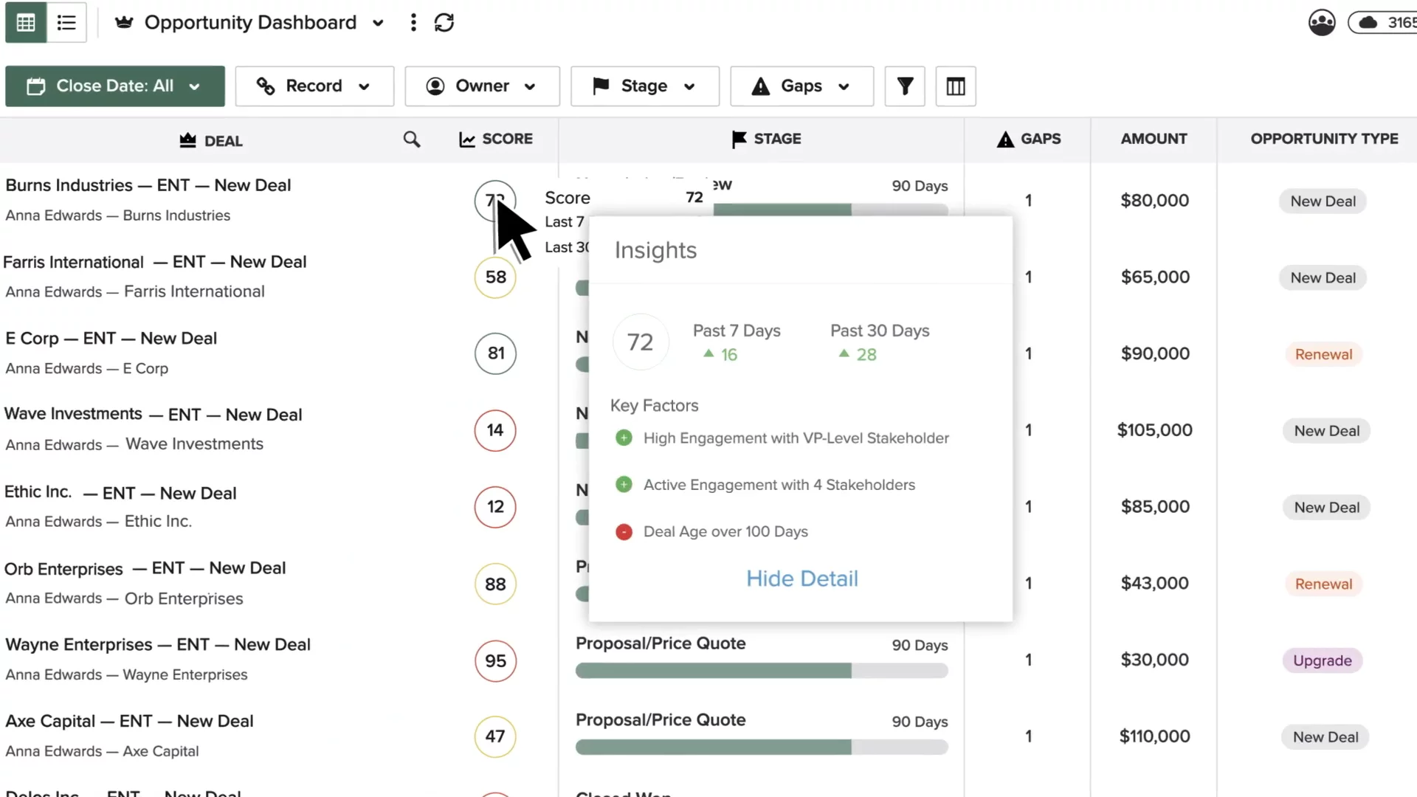Viewport: 1417px width, 797px height.
Task: Open the column chooser icon button
Action: click(x=956, y=86)
